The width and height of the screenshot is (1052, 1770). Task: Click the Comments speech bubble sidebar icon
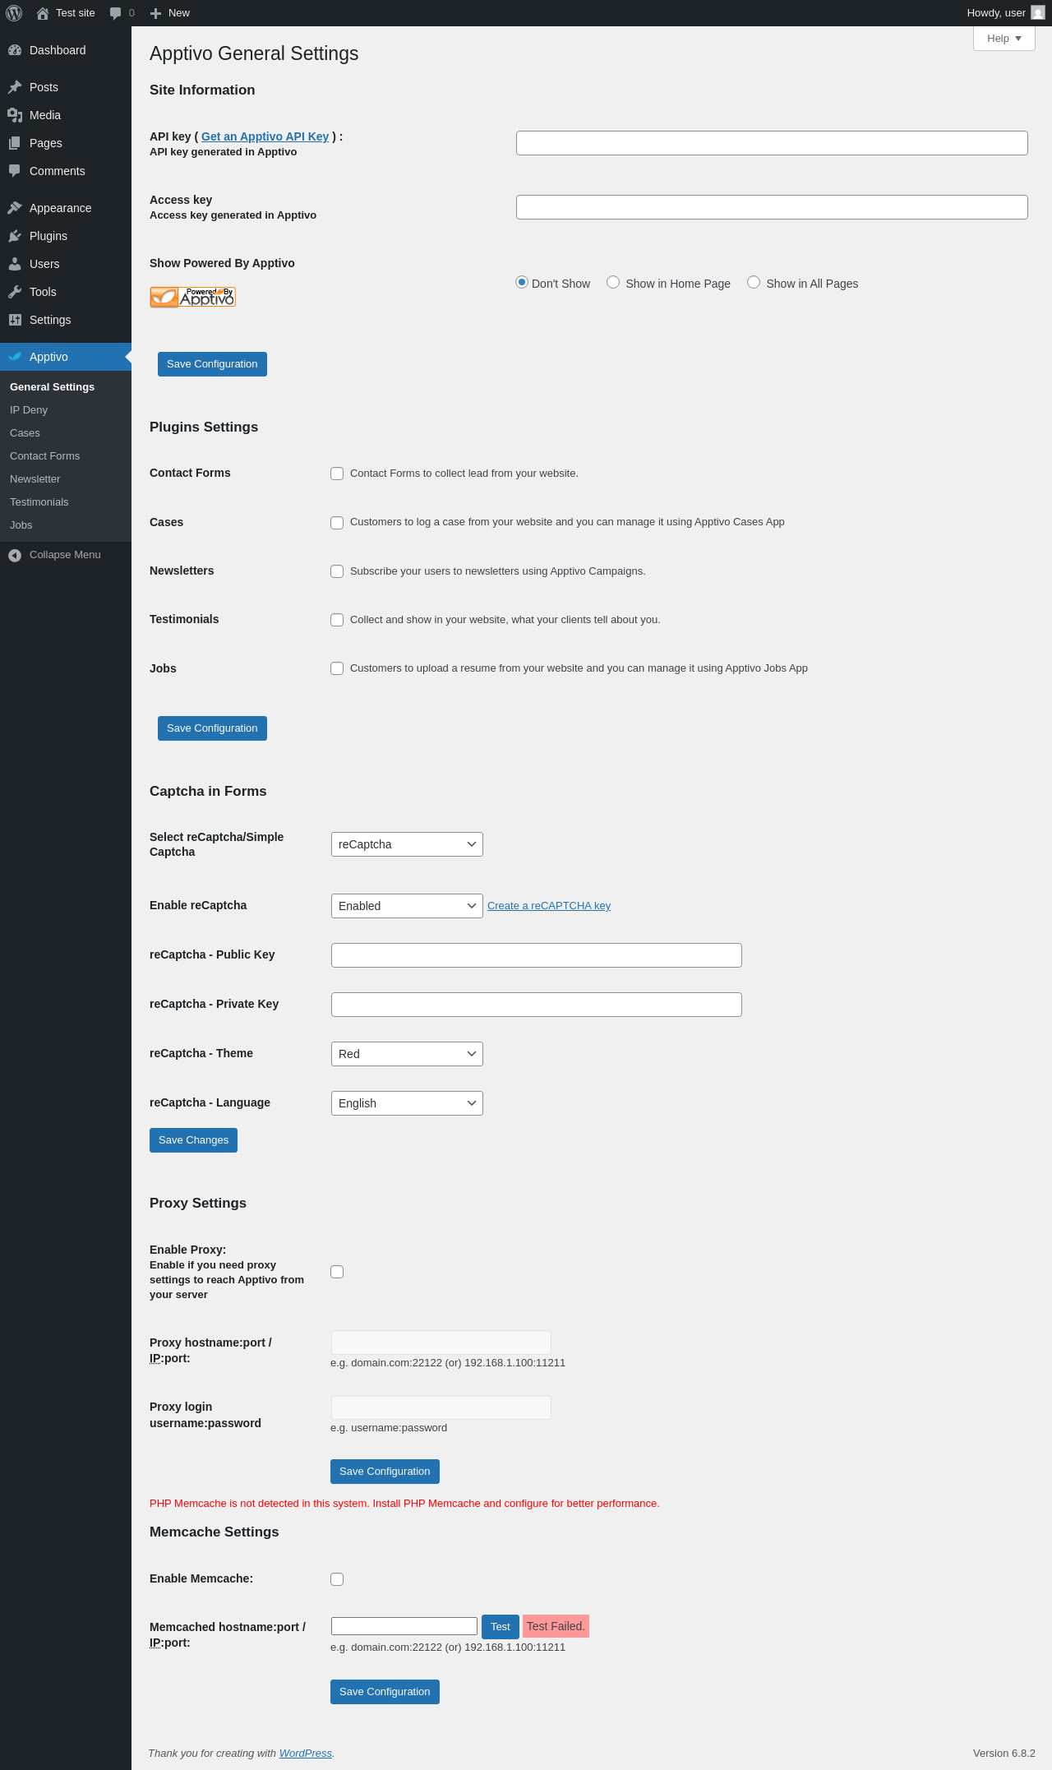tap(15, 171)
